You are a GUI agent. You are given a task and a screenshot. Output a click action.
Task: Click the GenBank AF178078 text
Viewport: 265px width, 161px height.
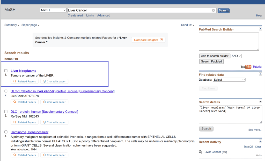coord(25,96)
